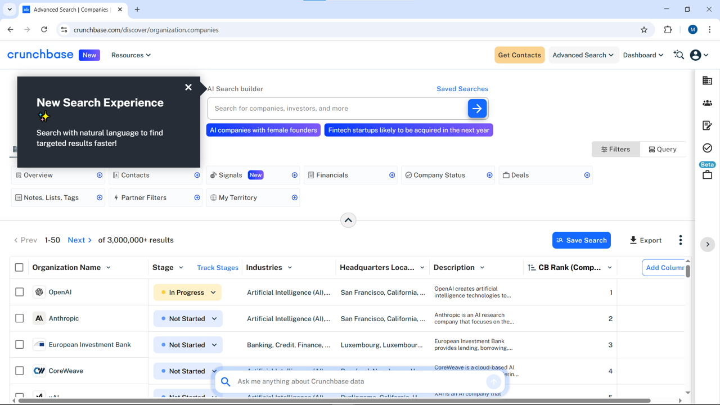Open Description column dropdown
This screenshot has width=720, height=405.
coord(482,268)
